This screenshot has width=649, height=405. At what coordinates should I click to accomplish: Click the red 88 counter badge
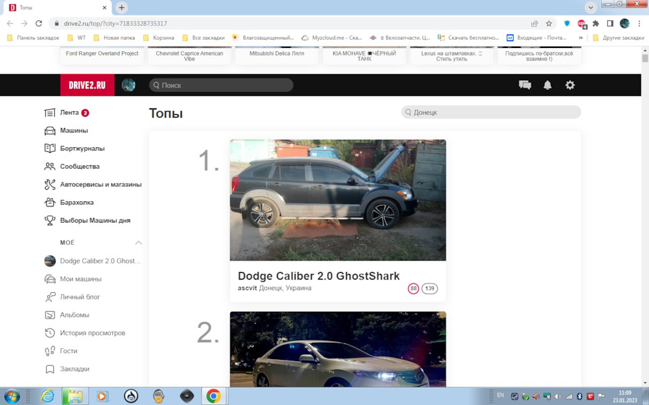click(413, 288)
